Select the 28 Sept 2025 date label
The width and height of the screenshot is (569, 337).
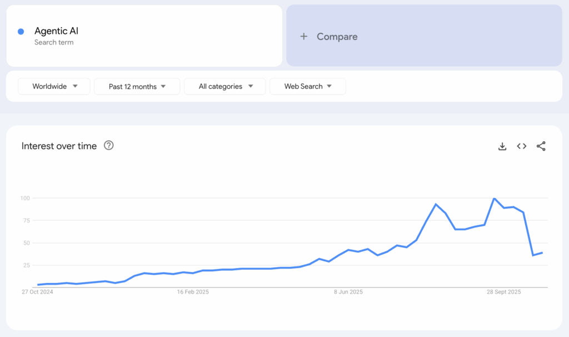(503, 292)
